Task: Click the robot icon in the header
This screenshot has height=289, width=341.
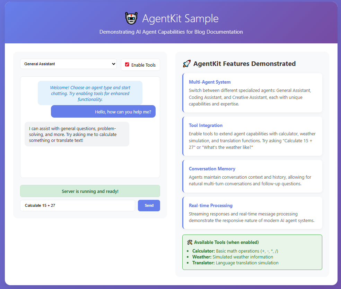Action: [x=131, y=18]
